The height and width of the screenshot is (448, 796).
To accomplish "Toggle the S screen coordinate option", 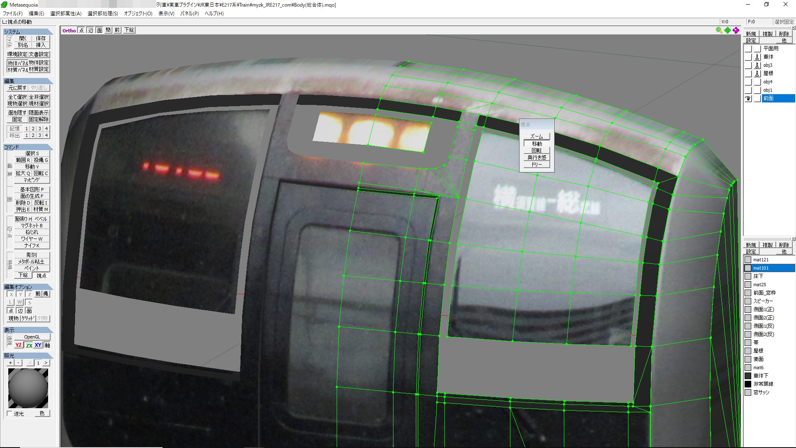I will pos(29,302).
